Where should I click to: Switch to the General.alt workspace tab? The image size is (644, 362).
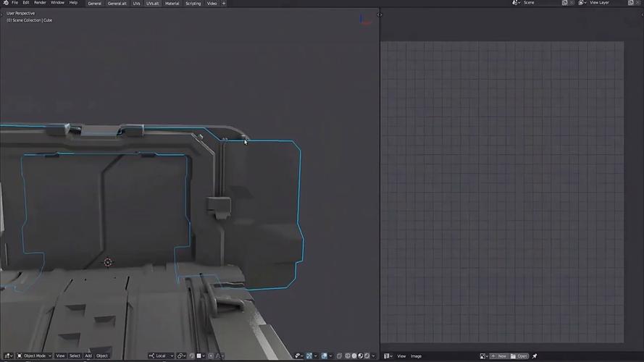117,4
